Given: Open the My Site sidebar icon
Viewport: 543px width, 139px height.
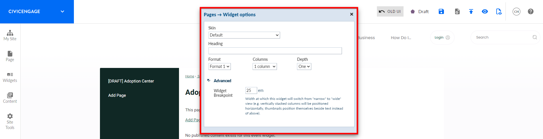Looking at the screenshot, I should 10,35.
